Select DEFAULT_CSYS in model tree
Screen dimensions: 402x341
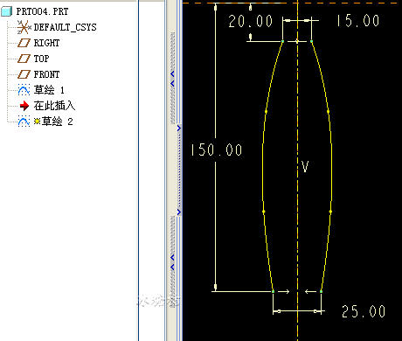pos(65,27)
